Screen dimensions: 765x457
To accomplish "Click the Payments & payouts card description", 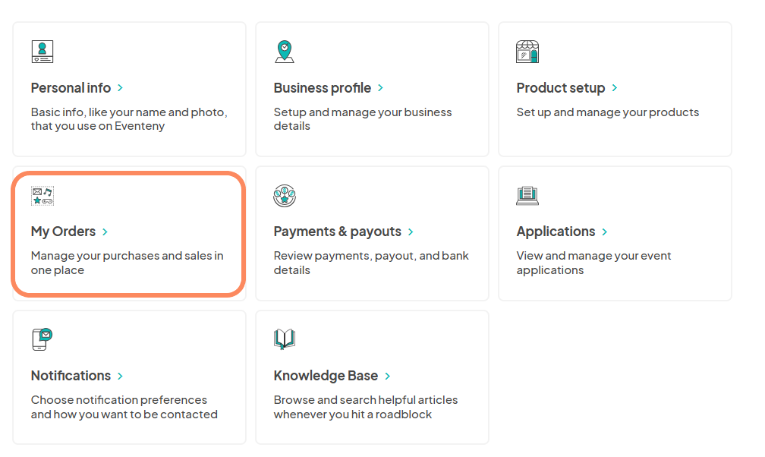I will [x=370, y=263].
